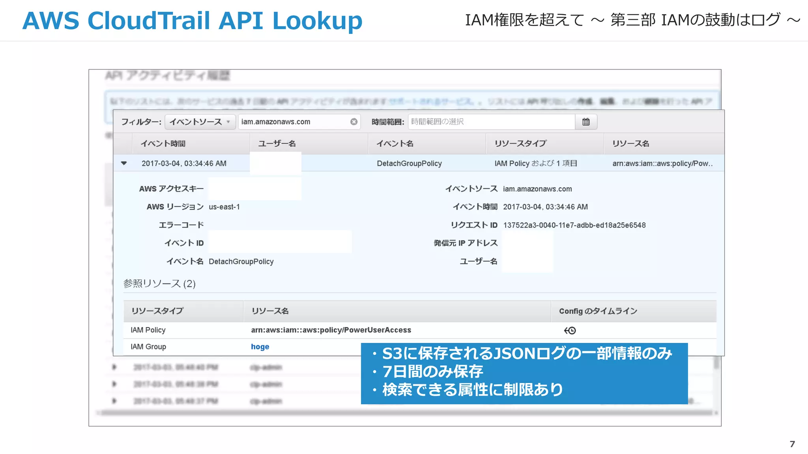This screenshot has width=808, height=454.
Task: Select the event time 2017-03-04, 03:34:46 AM cell
Action: tap(184, 164)
